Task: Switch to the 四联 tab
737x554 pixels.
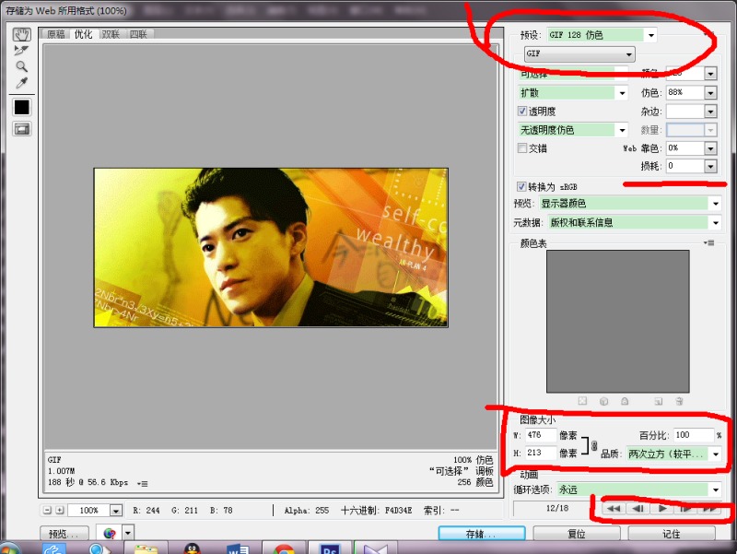Action: (138, 34)
